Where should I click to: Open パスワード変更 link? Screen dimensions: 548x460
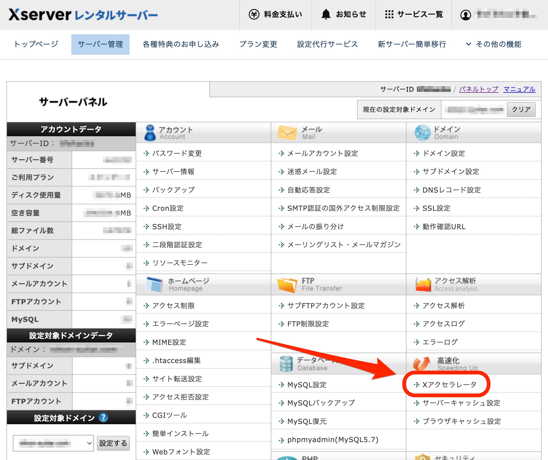tap(177, 153)
